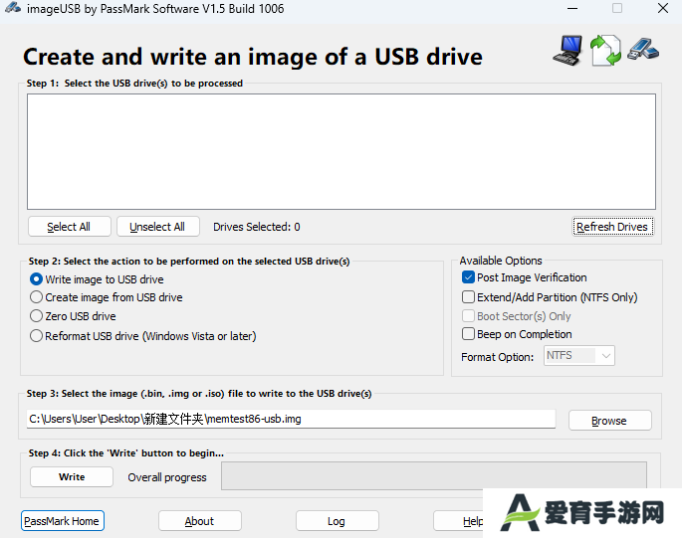This screenshot has height=538, width=682.
Task: Select 'Create image from USB drive' option
Action: [x=36, y=297]
